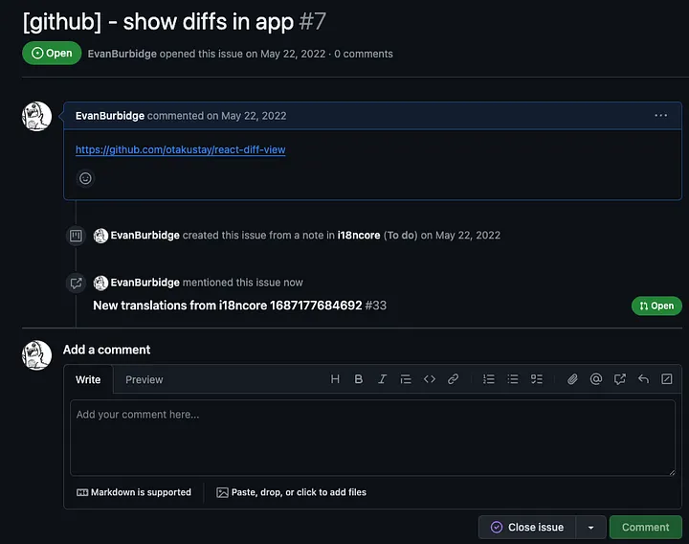Click the avatar next to Add a comment

[37, 355]
